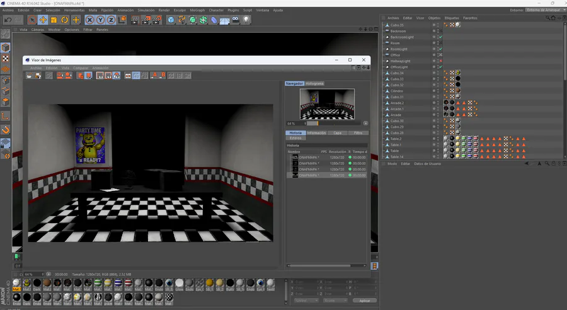The width and height of the screenshot is (567, 310).
Task: Add a camera object
Action: click(x=236, y=20)
